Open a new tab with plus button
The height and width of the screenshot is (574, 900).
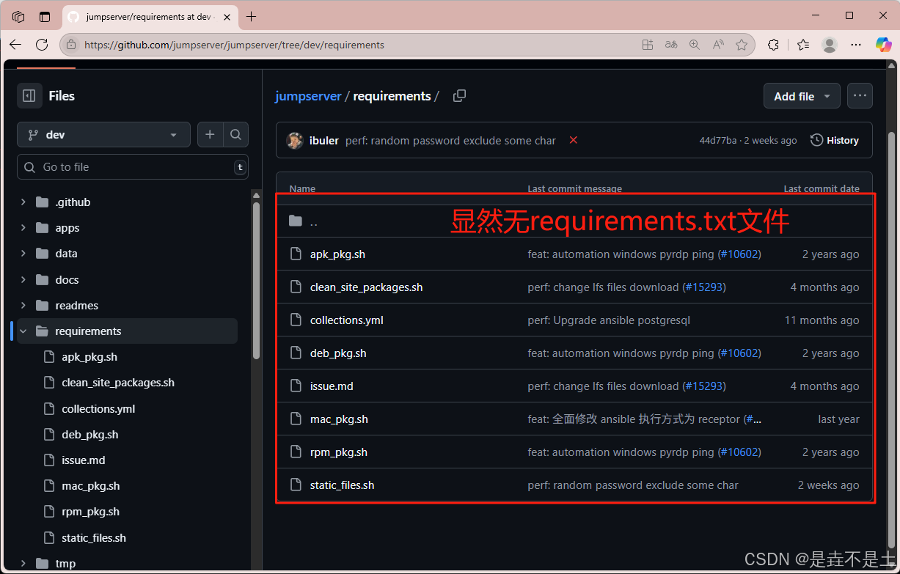[x=252, y=16]
